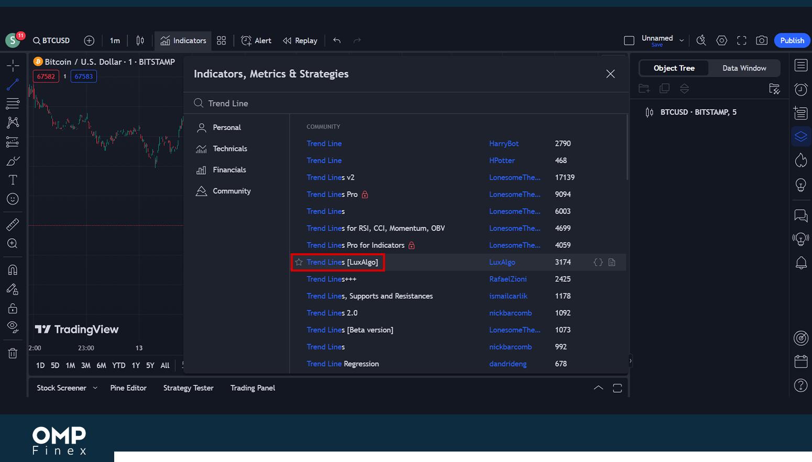Open Manage layout drawings icon in Object Tree
This screenshot has width=812, height=462.
click(x=774, y=89)
